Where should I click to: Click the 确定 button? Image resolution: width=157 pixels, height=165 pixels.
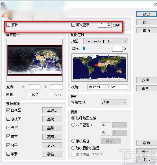(146, 14)
